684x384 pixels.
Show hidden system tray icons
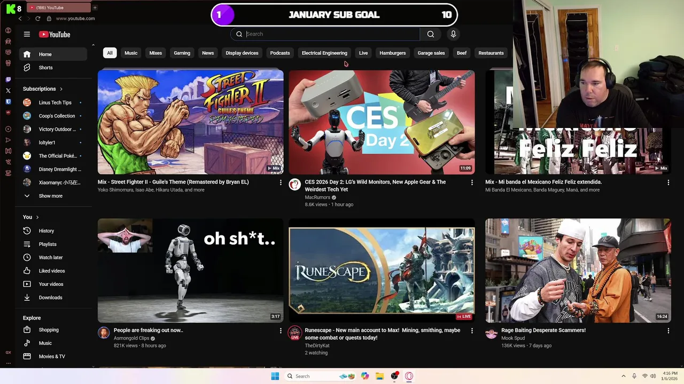coord(623,376)
